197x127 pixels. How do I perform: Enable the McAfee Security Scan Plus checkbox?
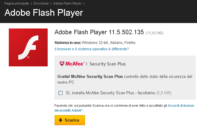point(61,93)
